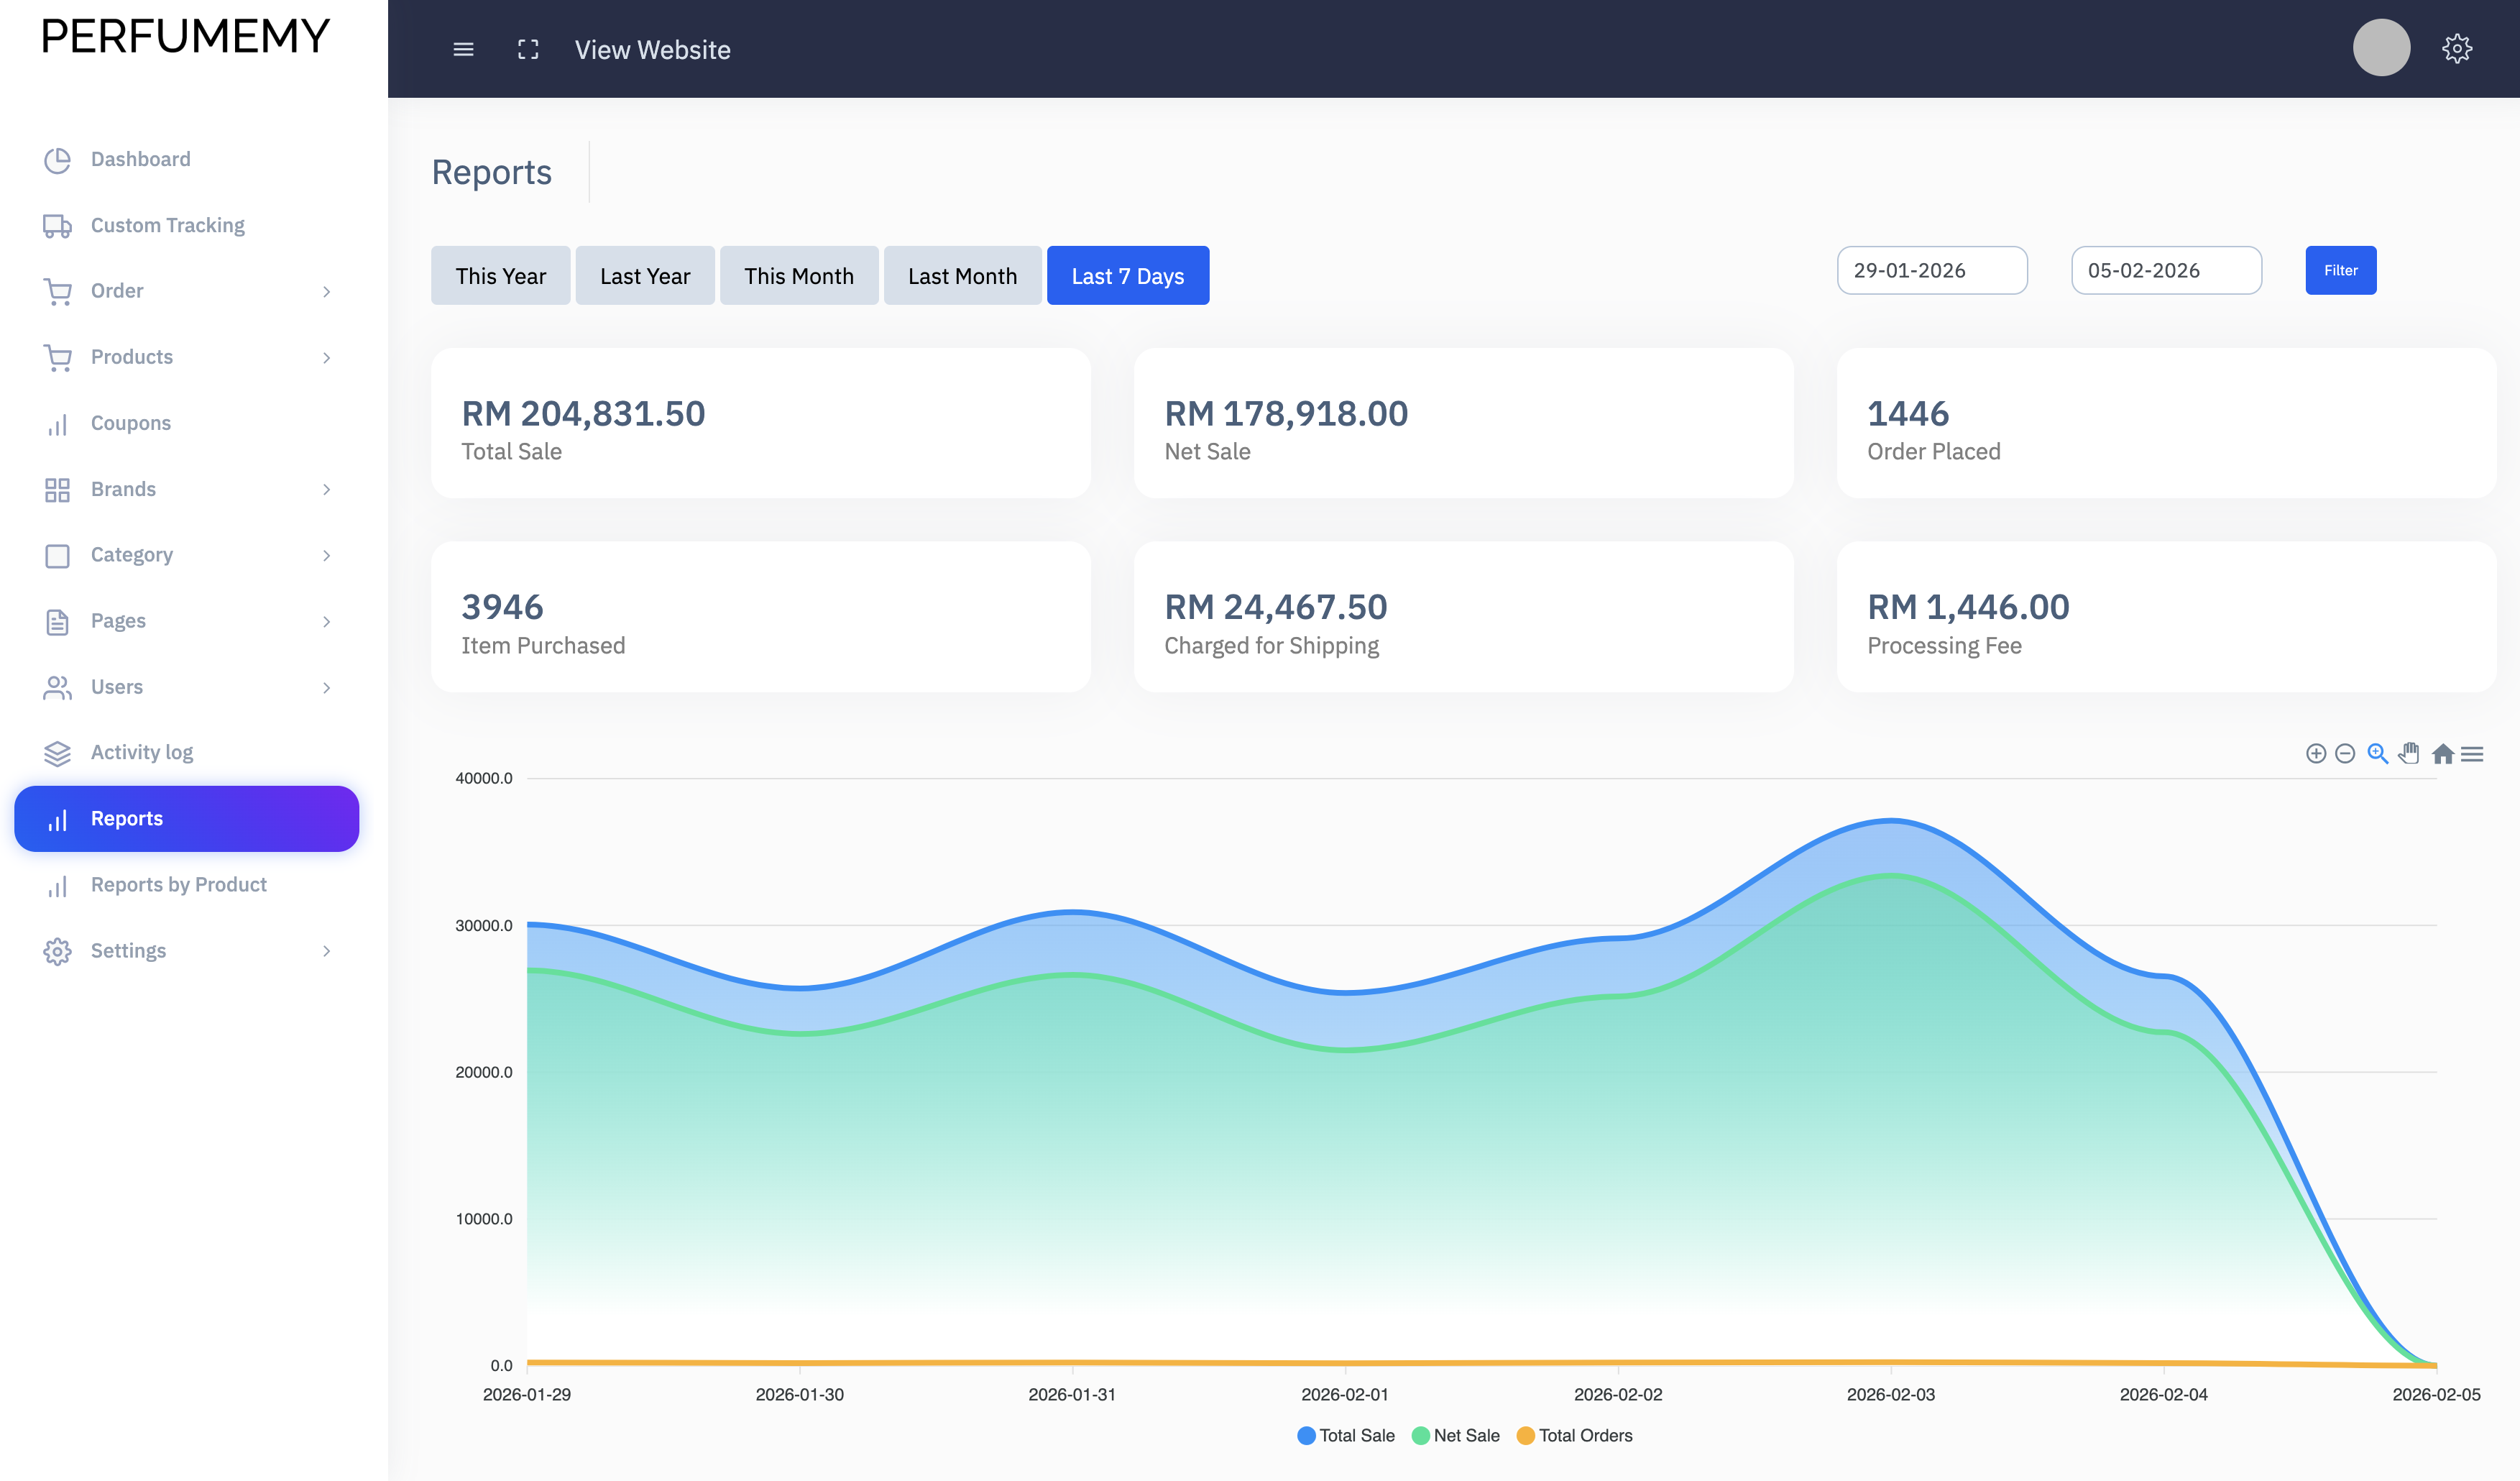Click the chart zoom-in plus icon
This screenshot has width=2520, height=1481.
pyautogui.click(x=2315, y=754)
